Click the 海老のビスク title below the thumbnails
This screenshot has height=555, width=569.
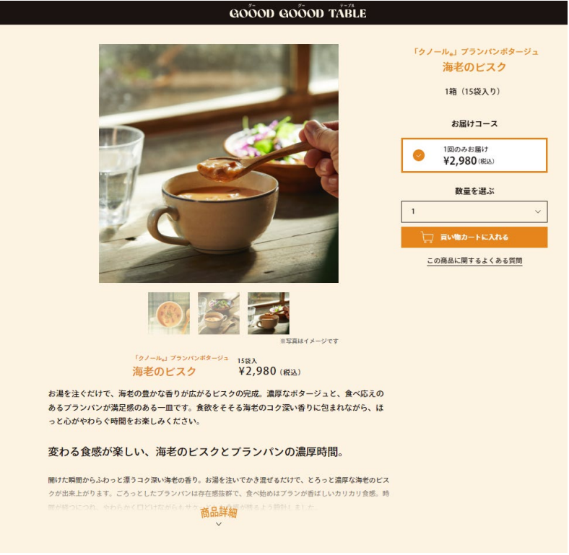[164, 372]
